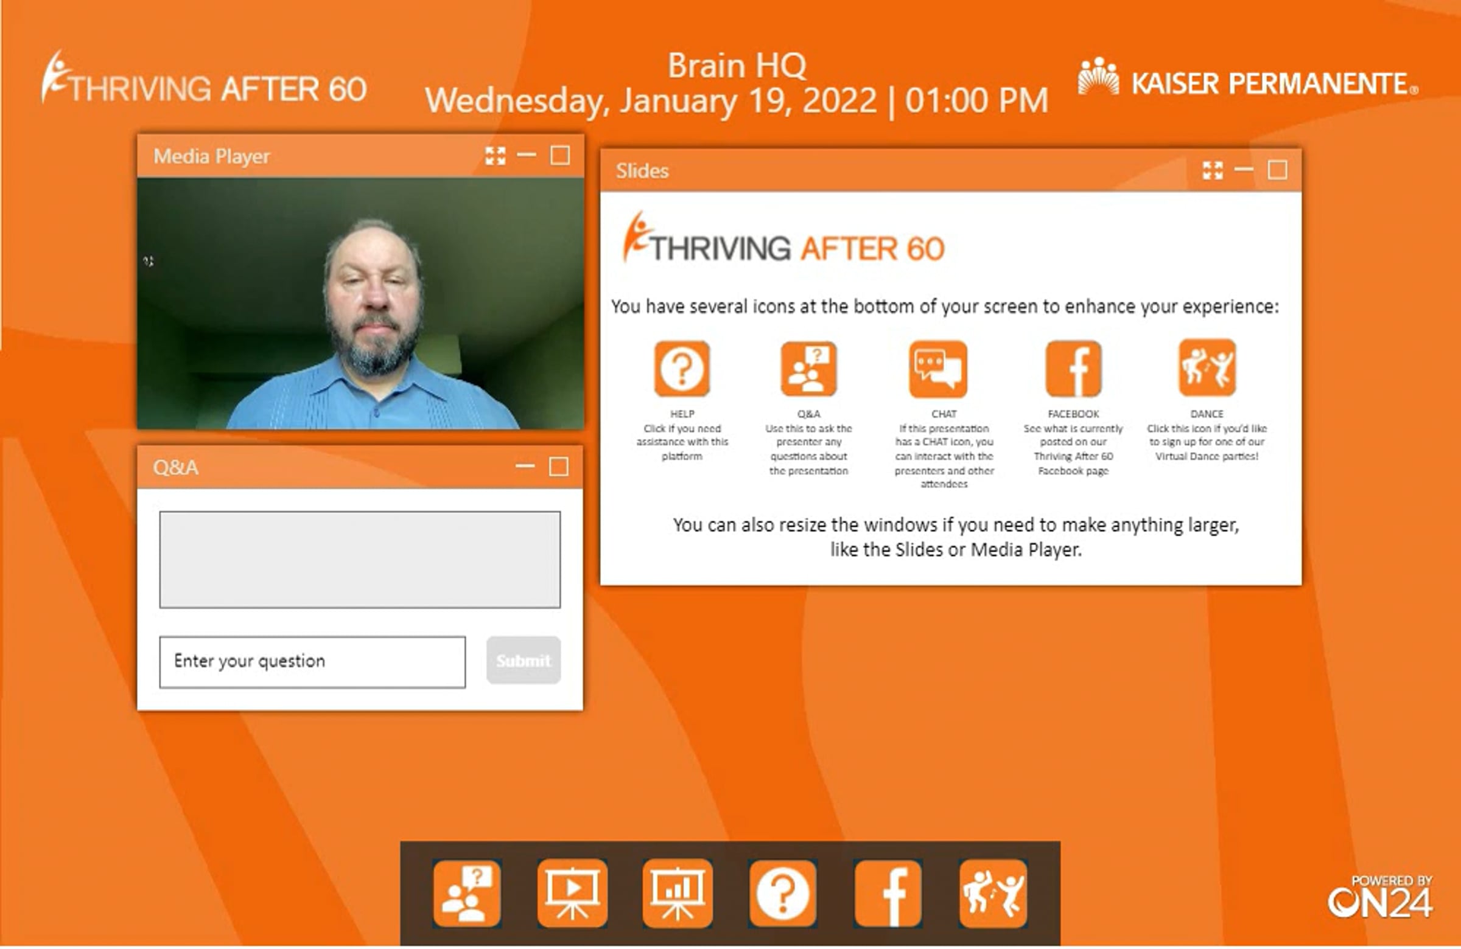Image resolution: width=1461 pixels, height=949 pixels.
Task: Minimize the Media Player window
Action: (527, 155)
